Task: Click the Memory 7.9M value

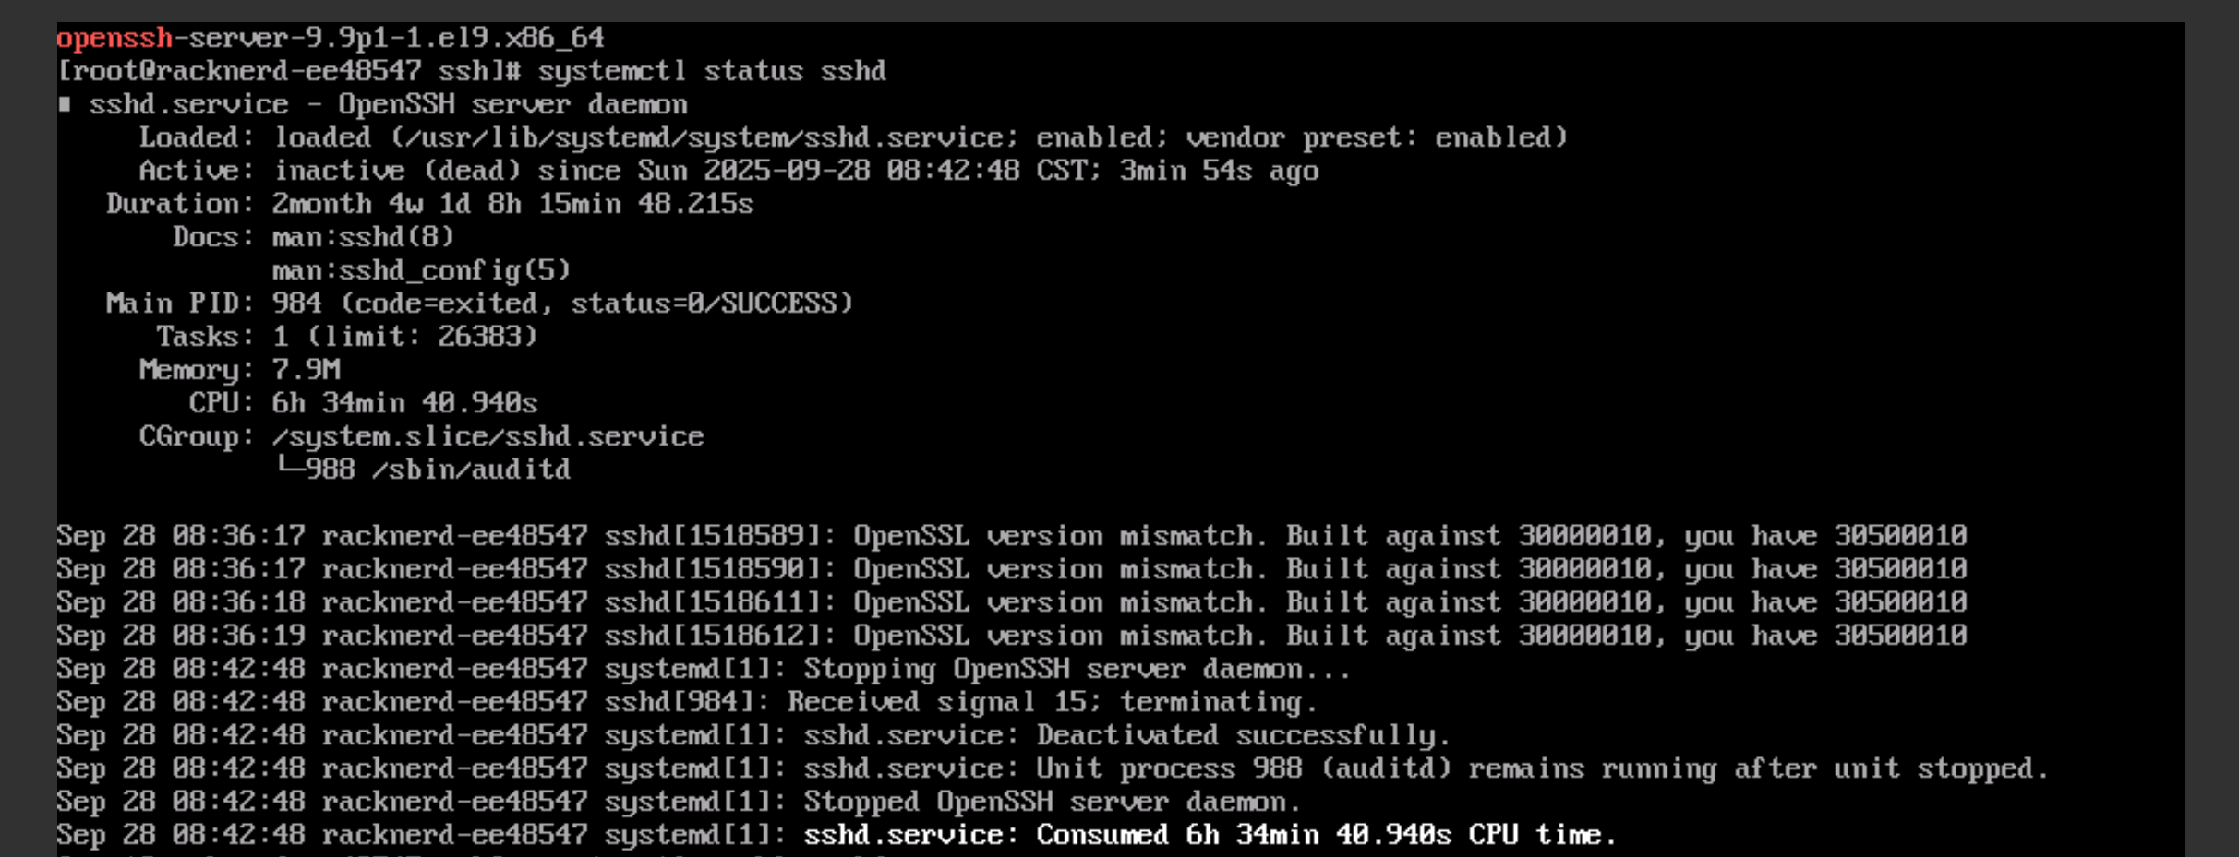Action: 306,370
